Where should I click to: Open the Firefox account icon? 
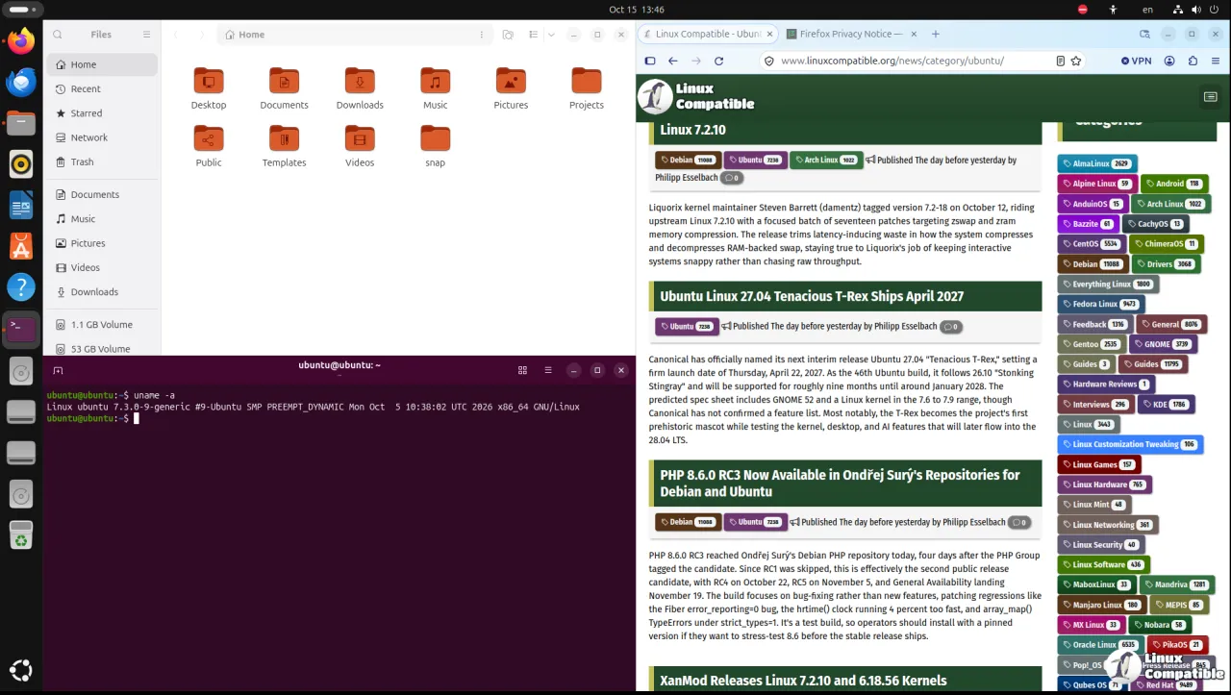[x=1169, y=61]
